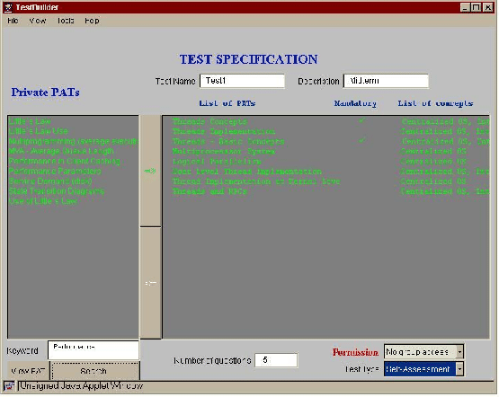Click the TestBuilder title bar application icon
Image resolution: width=499 pixels, height=397 pixels.
(x=9, y=7)
